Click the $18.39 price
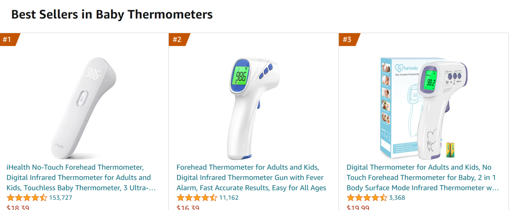 [18, 208]
